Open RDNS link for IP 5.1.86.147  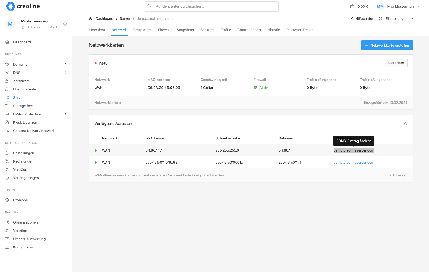pos(354,150)
